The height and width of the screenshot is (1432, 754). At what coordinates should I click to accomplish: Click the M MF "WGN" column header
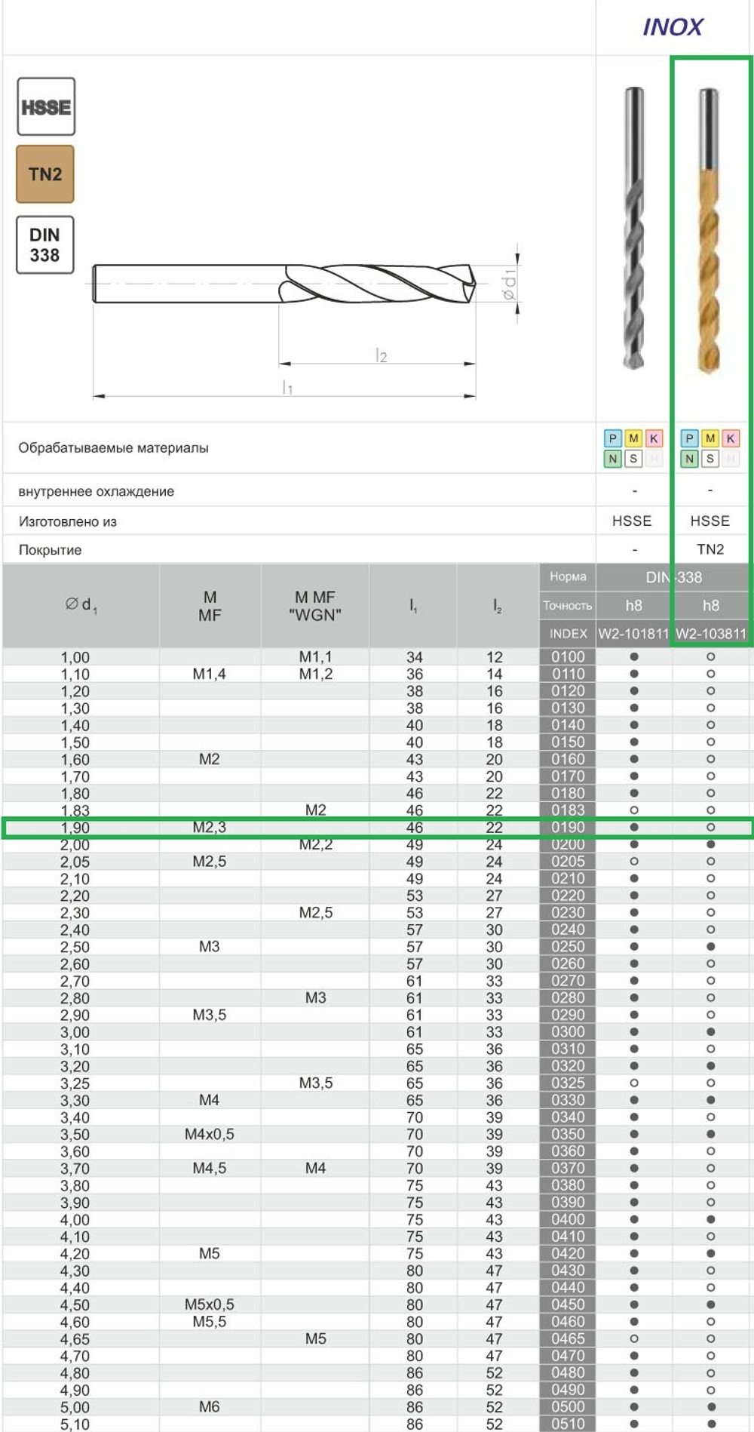coord(315,606)
